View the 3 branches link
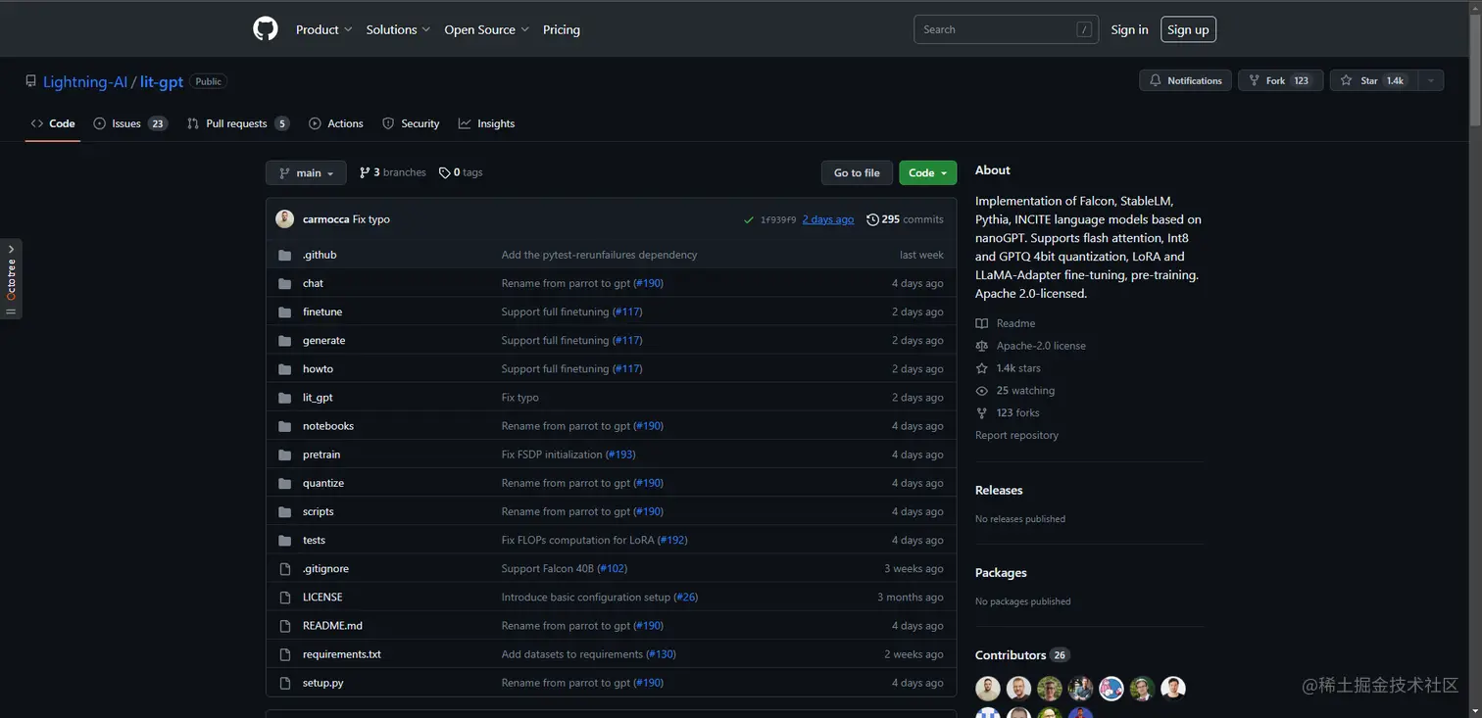Screen dimensions: 1482x718 click(392, 172)
